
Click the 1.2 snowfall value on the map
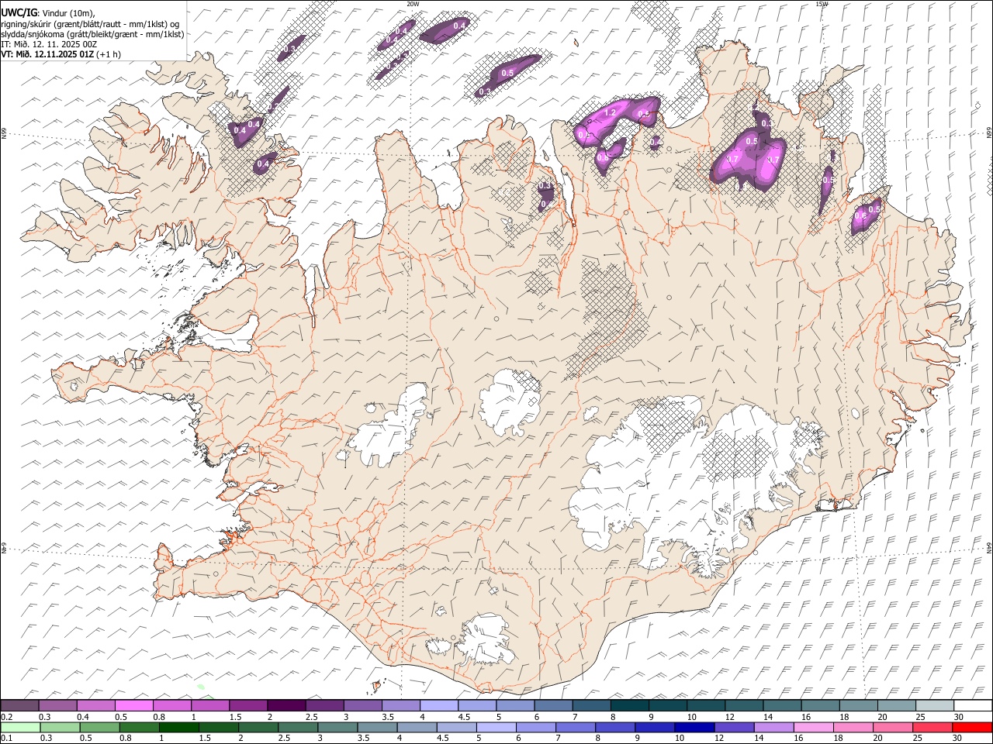pos(610,113)
